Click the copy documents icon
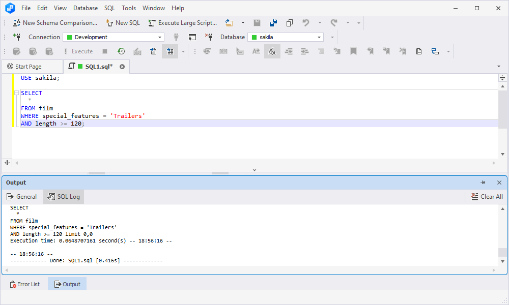The width and height of the screenshot is (509, 305). click(x=290, y=23)
